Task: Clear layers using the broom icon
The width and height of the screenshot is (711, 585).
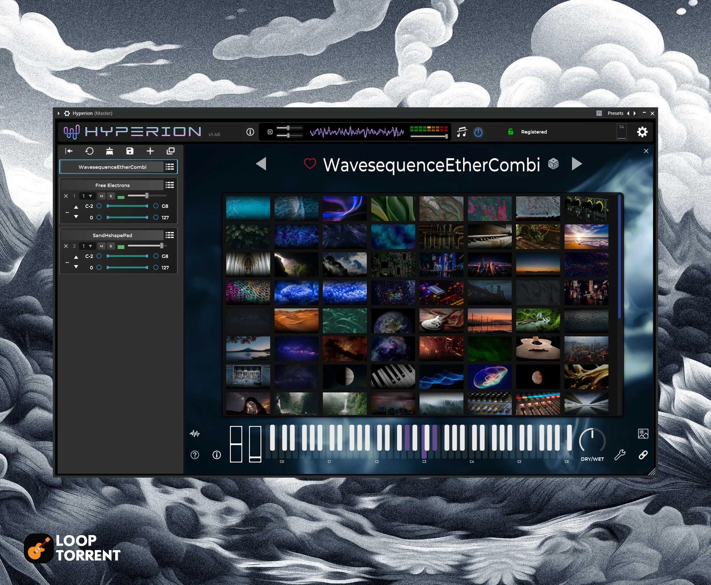Action: pos(109,151)
